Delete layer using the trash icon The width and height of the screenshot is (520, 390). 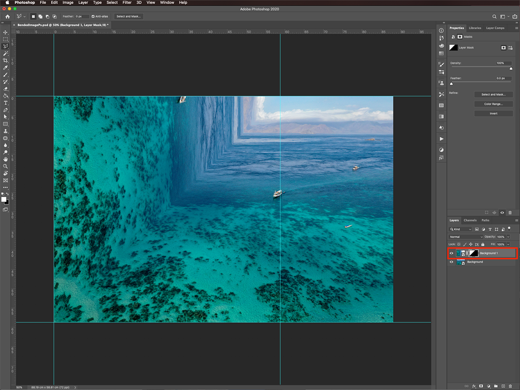510,386
